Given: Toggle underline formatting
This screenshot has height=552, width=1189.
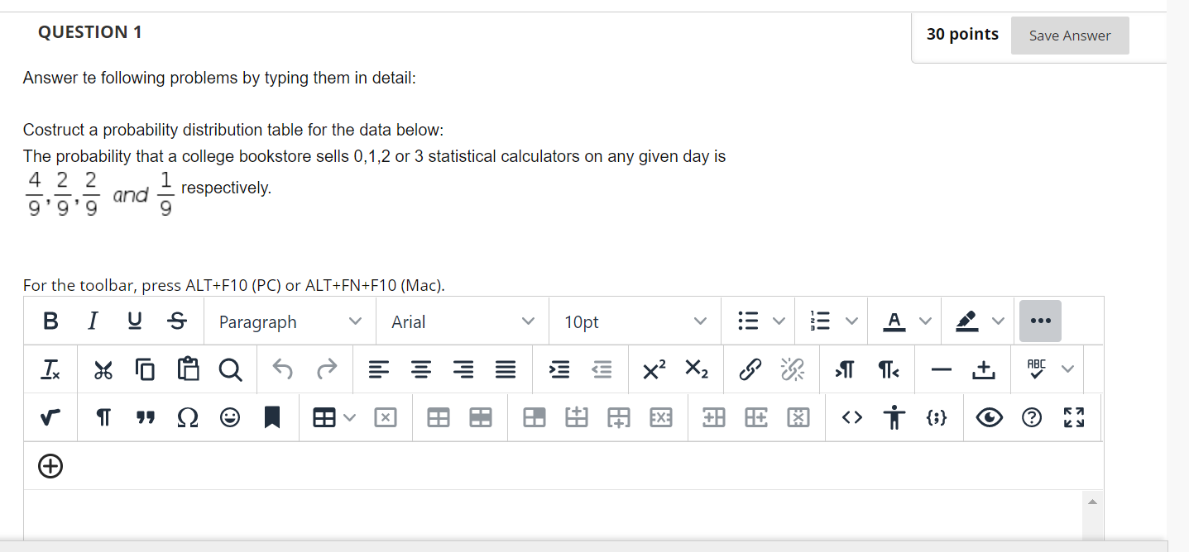Looking at the screenshot, I should point(134,321).
